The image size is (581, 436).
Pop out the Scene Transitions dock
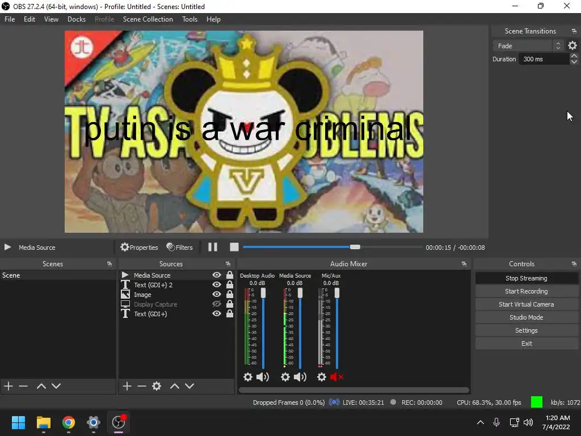pos(574,31)
